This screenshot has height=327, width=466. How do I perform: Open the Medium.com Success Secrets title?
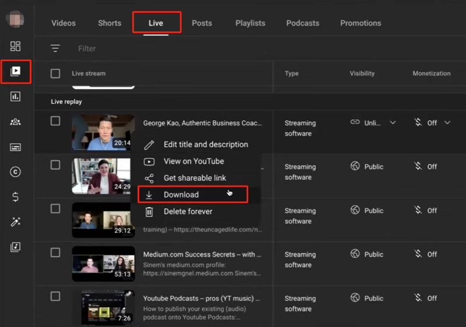click(202, 255)
